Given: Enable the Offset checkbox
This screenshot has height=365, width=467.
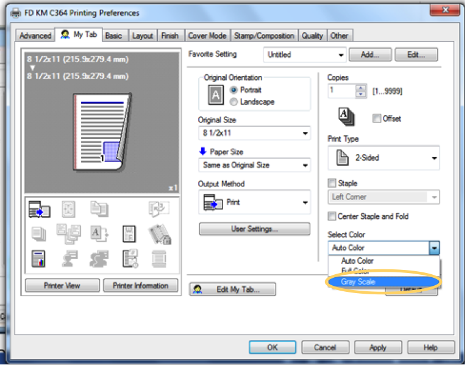Looking at the screenshot, I should click(x=377, y=118).
